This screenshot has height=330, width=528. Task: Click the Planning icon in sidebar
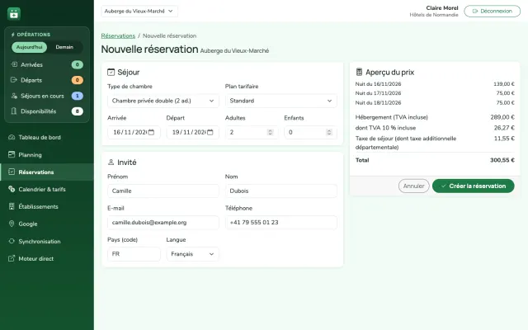pyautogui.click(x=12, y=154)
